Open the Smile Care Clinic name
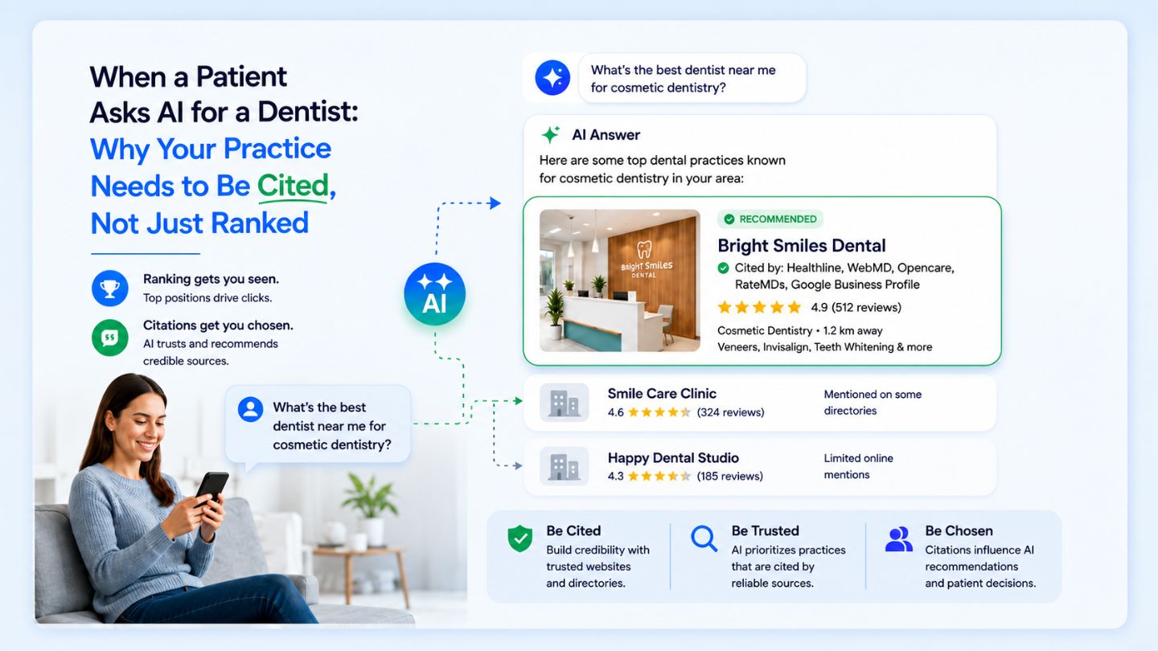This screenshot has width=1158, height=651. pos(662,394)
